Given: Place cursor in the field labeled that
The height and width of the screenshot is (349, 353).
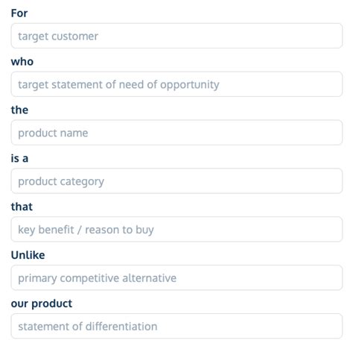Looking at the screenshot, I should coord(176,229).
